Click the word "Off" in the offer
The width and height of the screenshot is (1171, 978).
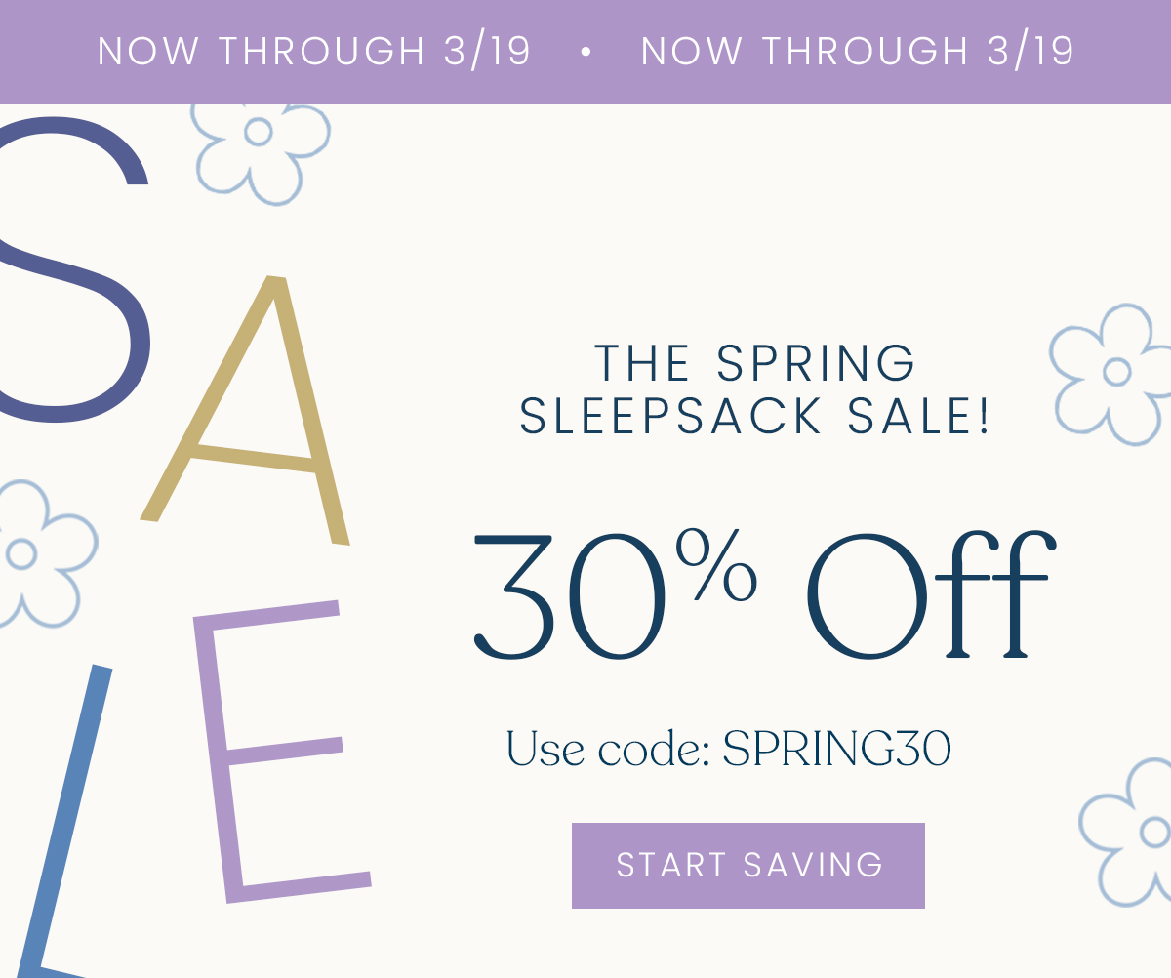(928, 597)
